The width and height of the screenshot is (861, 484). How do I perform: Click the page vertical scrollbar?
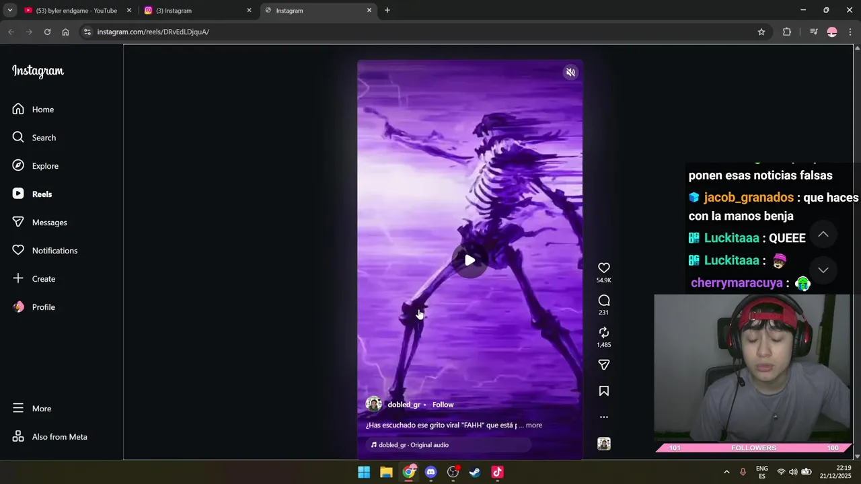click(x=857, y=251)
